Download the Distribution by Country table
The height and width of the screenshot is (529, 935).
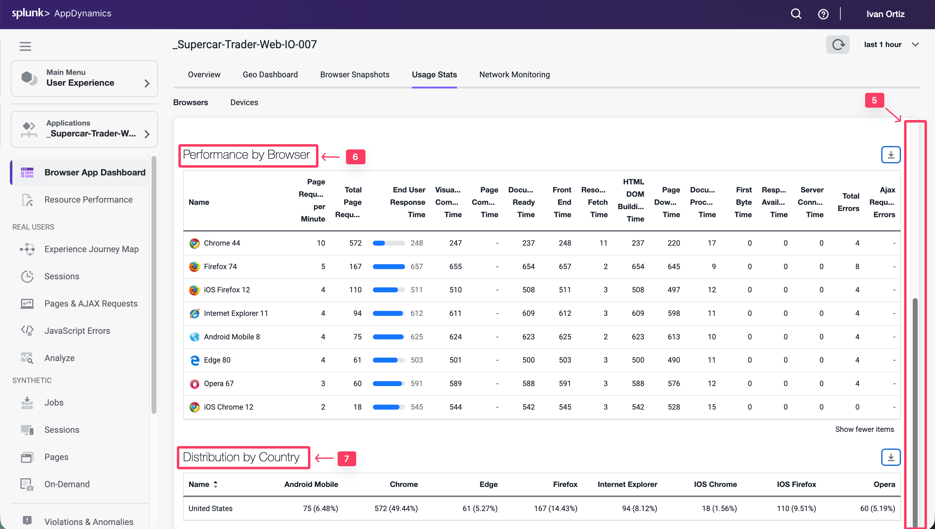890,457
